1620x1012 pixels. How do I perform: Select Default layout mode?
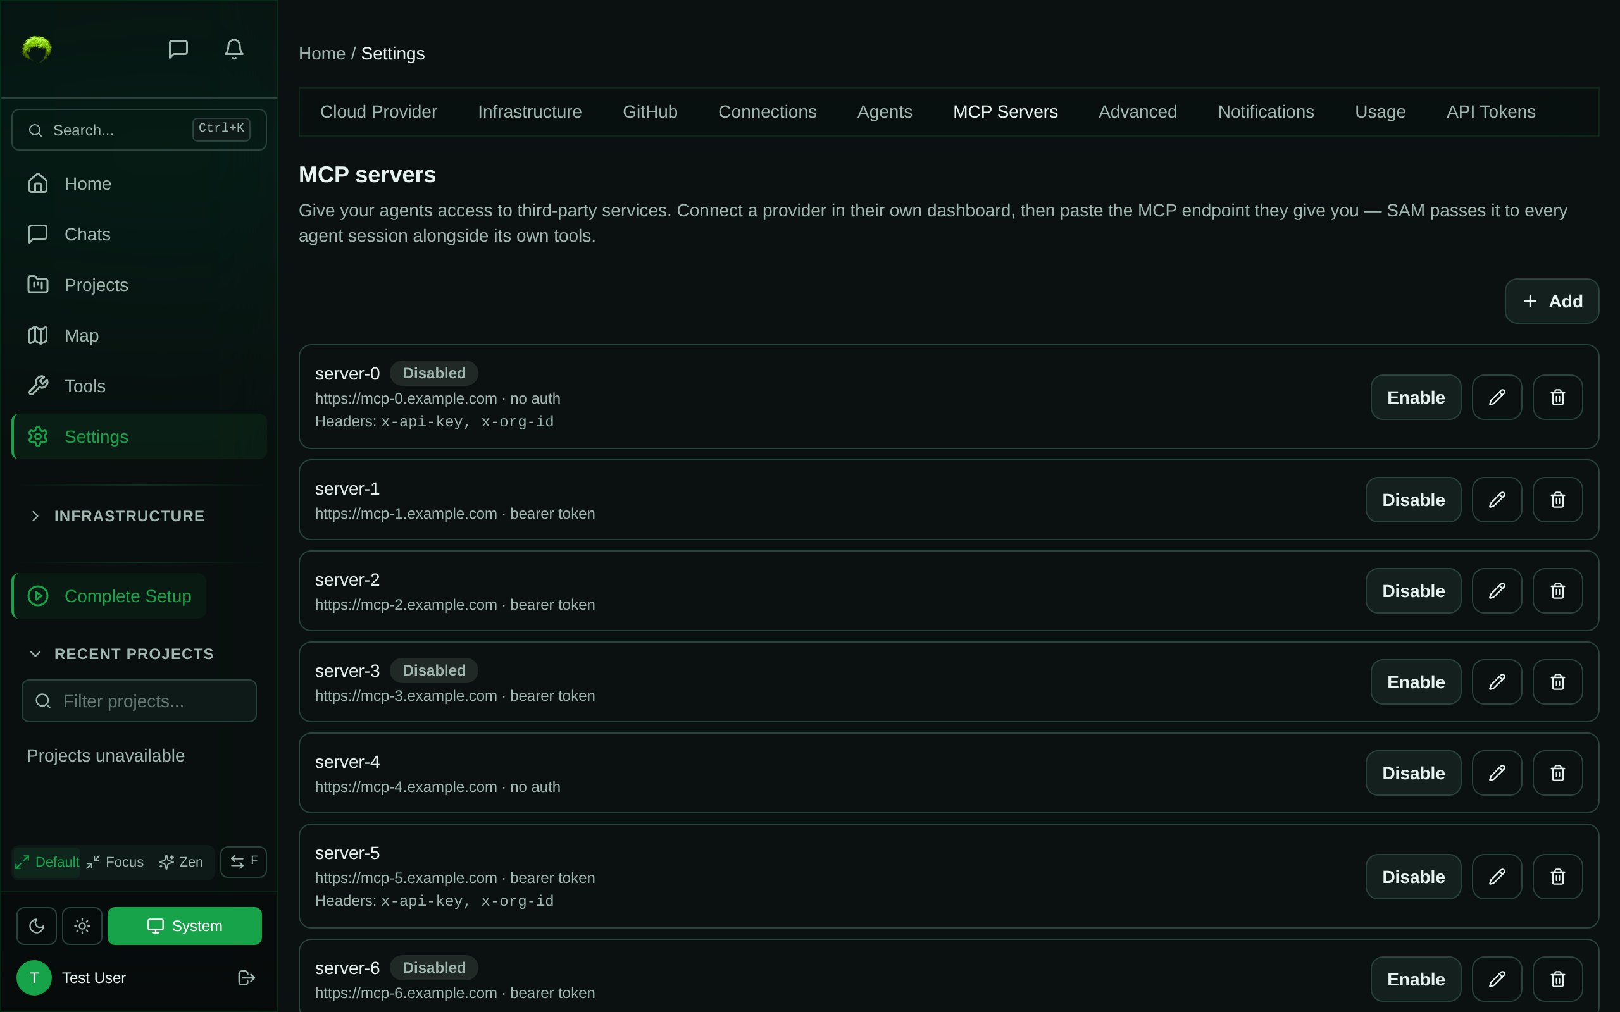pos(47,862)
